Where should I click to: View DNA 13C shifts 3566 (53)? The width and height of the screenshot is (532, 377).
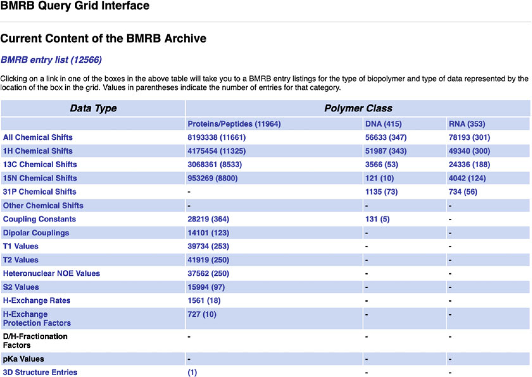(x=382, y=165)
